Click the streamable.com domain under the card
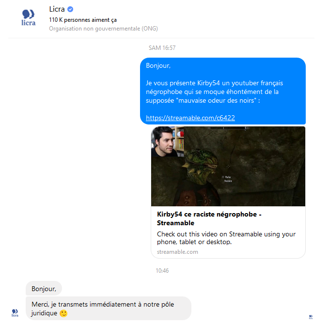This screenshot has height=325, width=329. 177,252
